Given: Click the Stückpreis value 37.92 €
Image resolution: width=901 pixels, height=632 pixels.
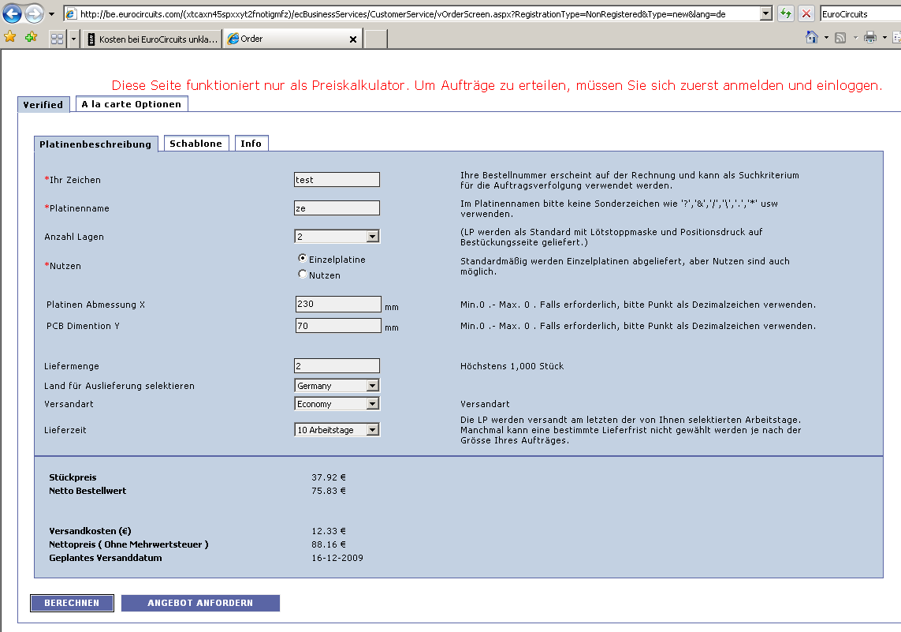Looking at the screenshot, I should tap(329, 477).
